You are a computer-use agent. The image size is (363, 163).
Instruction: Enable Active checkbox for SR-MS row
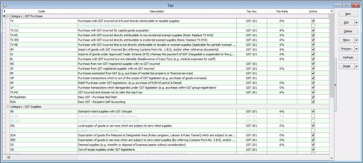[x=313, y=116]
